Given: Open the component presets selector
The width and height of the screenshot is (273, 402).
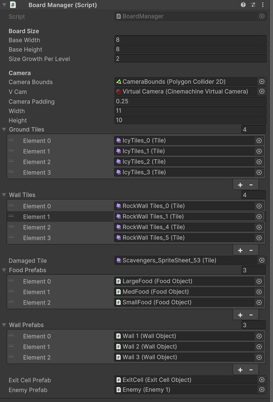Looking at the screenshot, I should [x=253, y=5].
